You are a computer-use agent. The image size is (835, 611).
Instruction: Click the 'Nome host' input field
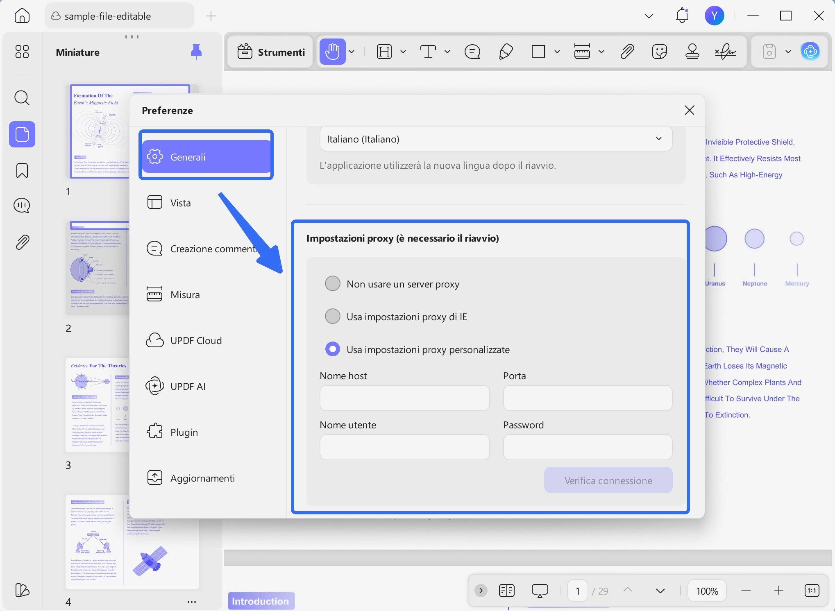click(x=404, y=398)
